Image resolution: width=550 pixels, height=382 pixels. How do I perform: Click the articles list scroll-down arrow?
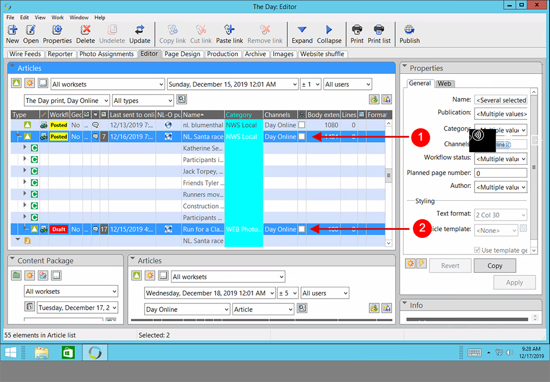click(389, 243)
